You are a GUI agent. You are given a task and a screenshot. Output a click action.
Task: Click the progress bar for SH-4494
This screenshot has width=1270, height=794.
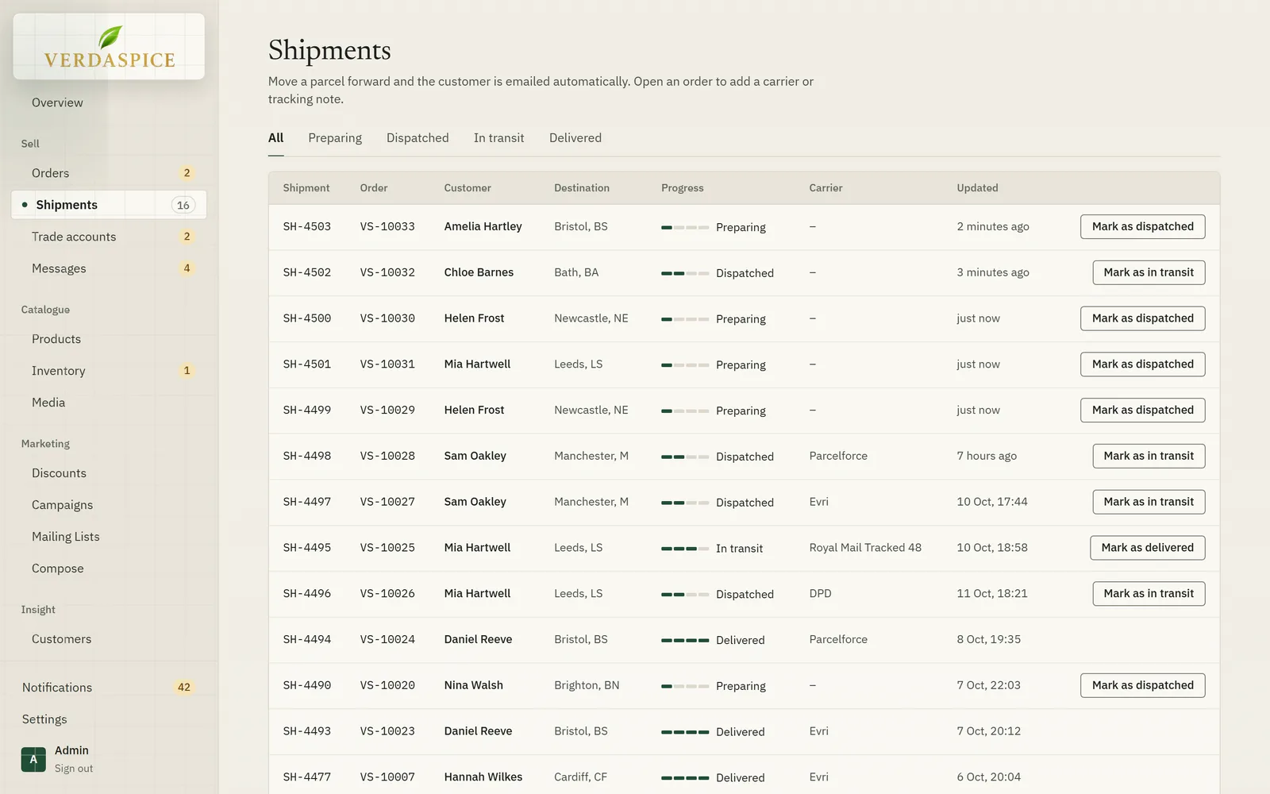[685, 640]
